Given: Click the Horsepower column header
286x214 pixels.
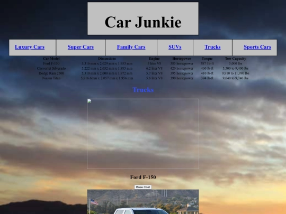Looking at the screenshot, I should pyautogui.click(x=182, y=59).
